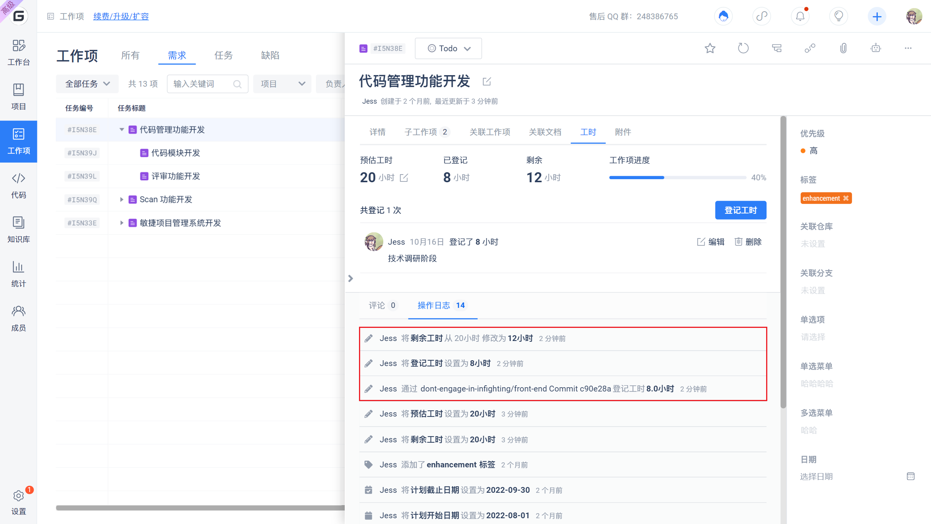This screenshot has height=524, width=931.
Task: Click the blue plus create button
Action: [x=877, y=16]
